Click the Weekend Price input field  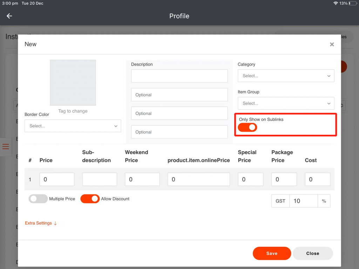(142, 179)
